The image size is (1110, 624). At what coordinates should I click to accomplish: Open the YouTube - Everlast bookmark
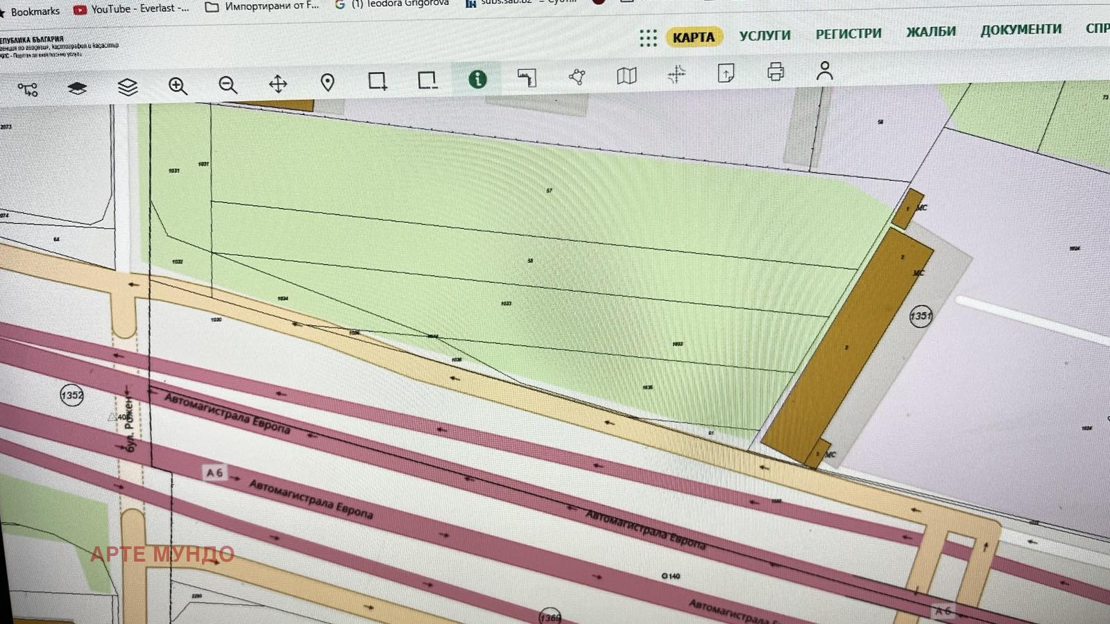pos(132,9)
